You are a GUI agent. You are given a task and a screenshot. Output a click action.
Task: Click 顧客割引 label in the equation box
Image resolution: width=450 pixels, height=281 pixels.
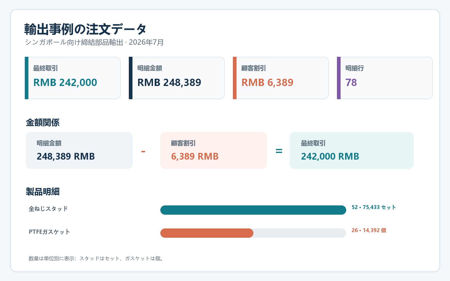click(183, 143)
